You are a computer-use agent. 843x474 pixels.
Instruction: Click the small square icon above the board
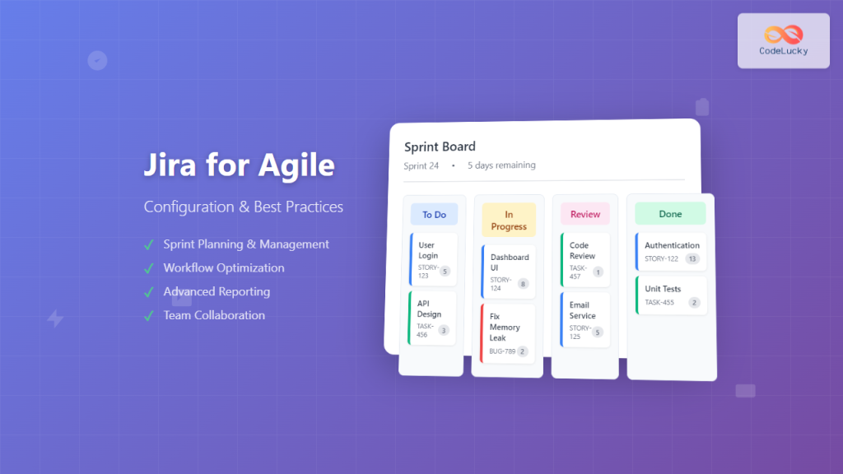[701, 107]
